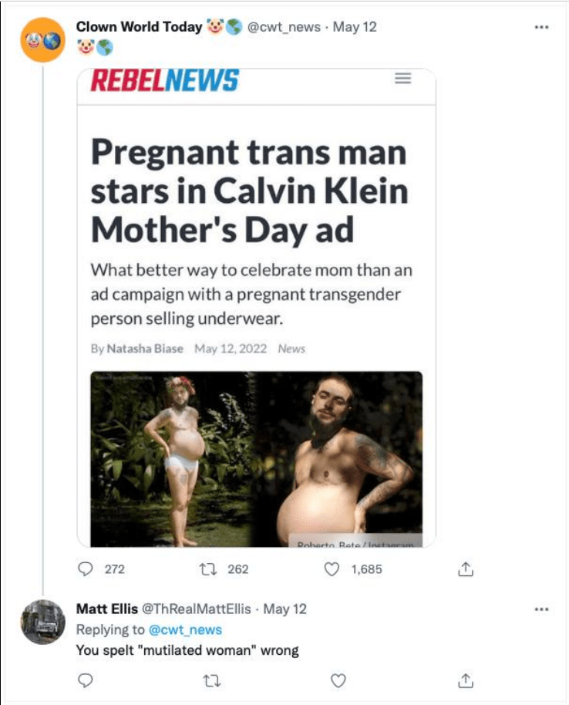Open the article headline about the Calvin Klein ad
569x705 pixels.
pos(248,191)
